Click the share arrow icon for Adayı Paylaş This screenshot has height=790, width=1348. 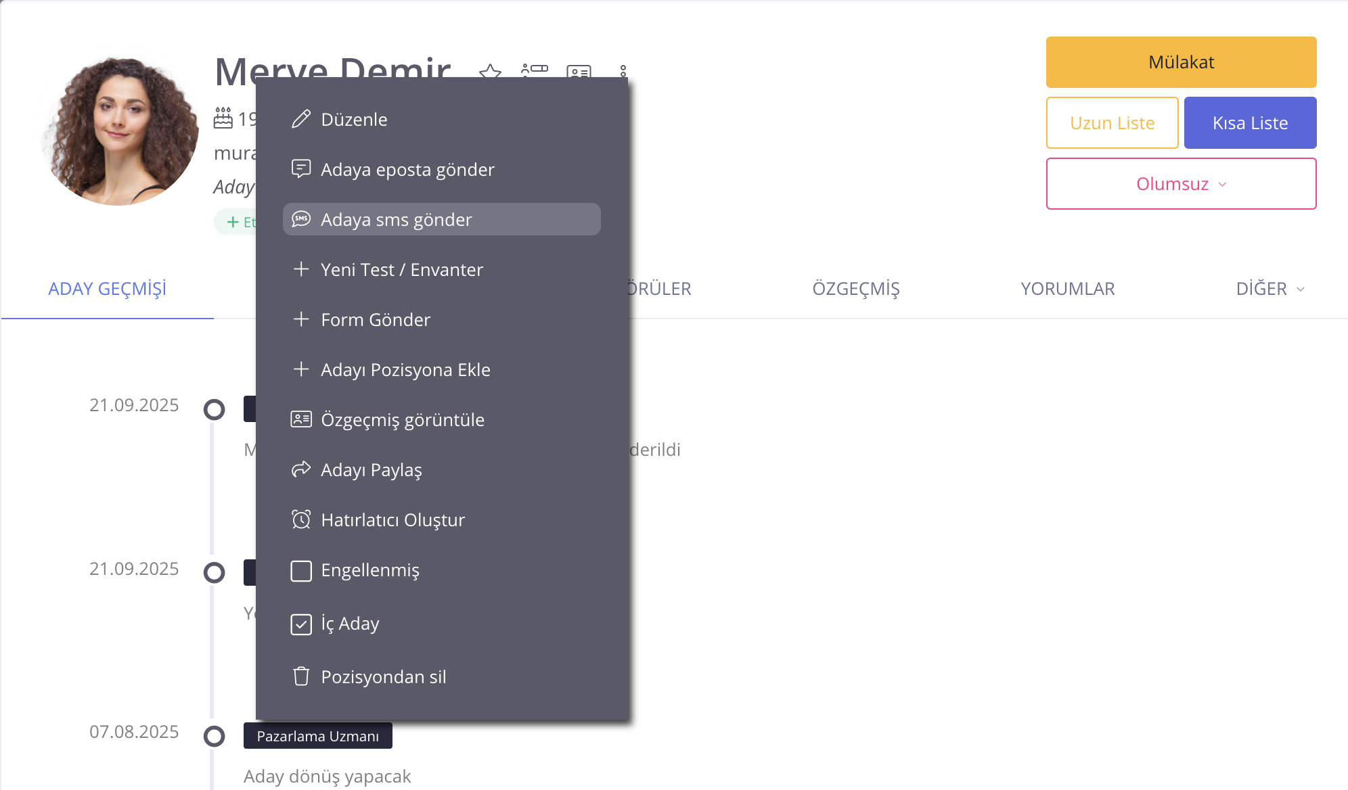tap(301, 469)
